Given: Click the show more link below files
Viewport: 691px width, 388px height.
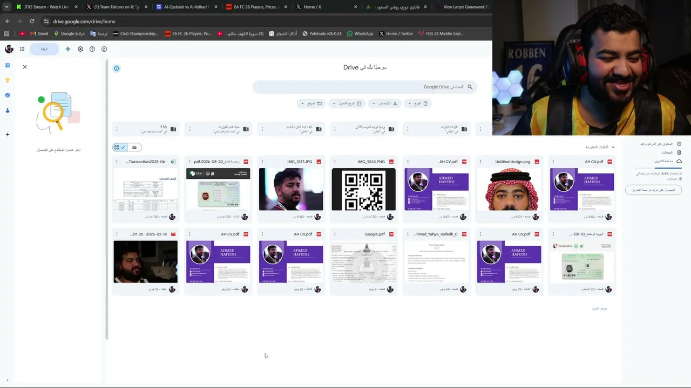Looking at the screenshot, I should [599, 309].
